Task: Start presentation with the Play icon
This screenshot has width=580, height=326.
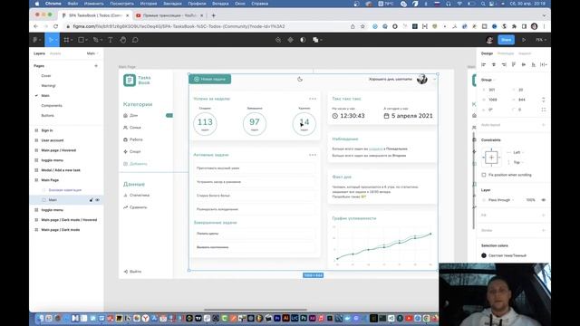Action: (x=524, y=40)
